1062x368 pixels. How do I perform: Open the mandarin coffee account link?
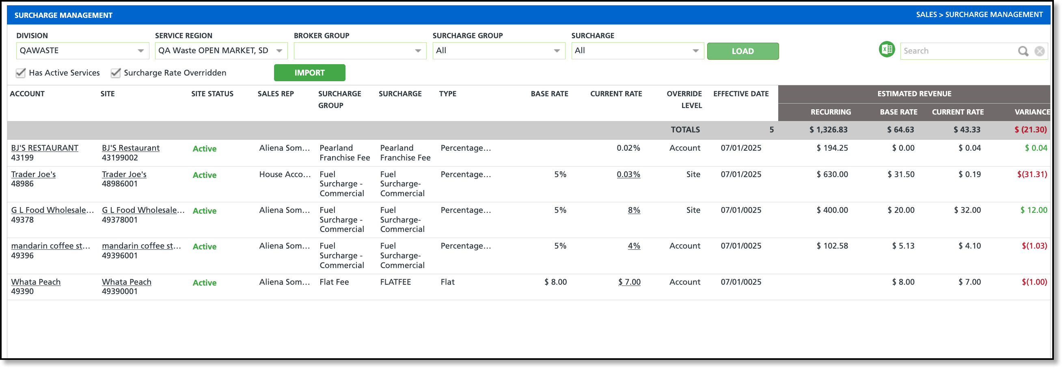pos(50,246)
